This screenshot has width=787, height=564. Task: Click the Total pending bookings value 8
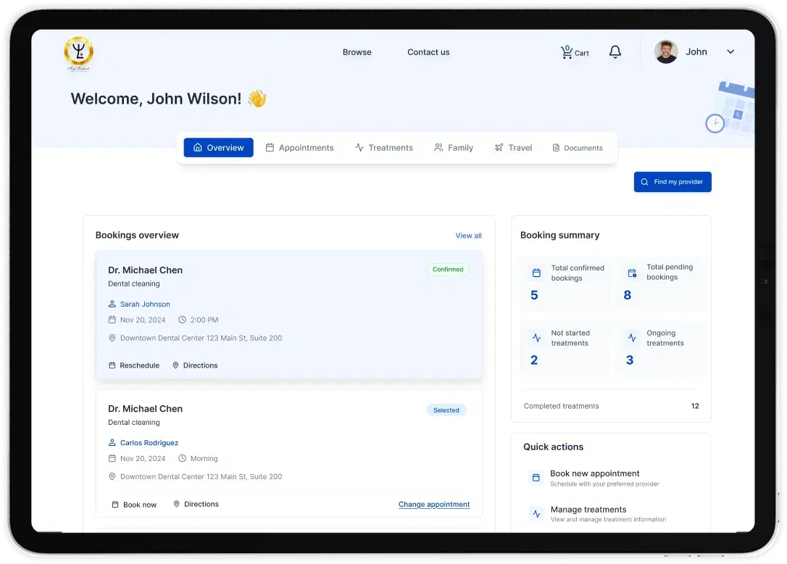(628, 295)
